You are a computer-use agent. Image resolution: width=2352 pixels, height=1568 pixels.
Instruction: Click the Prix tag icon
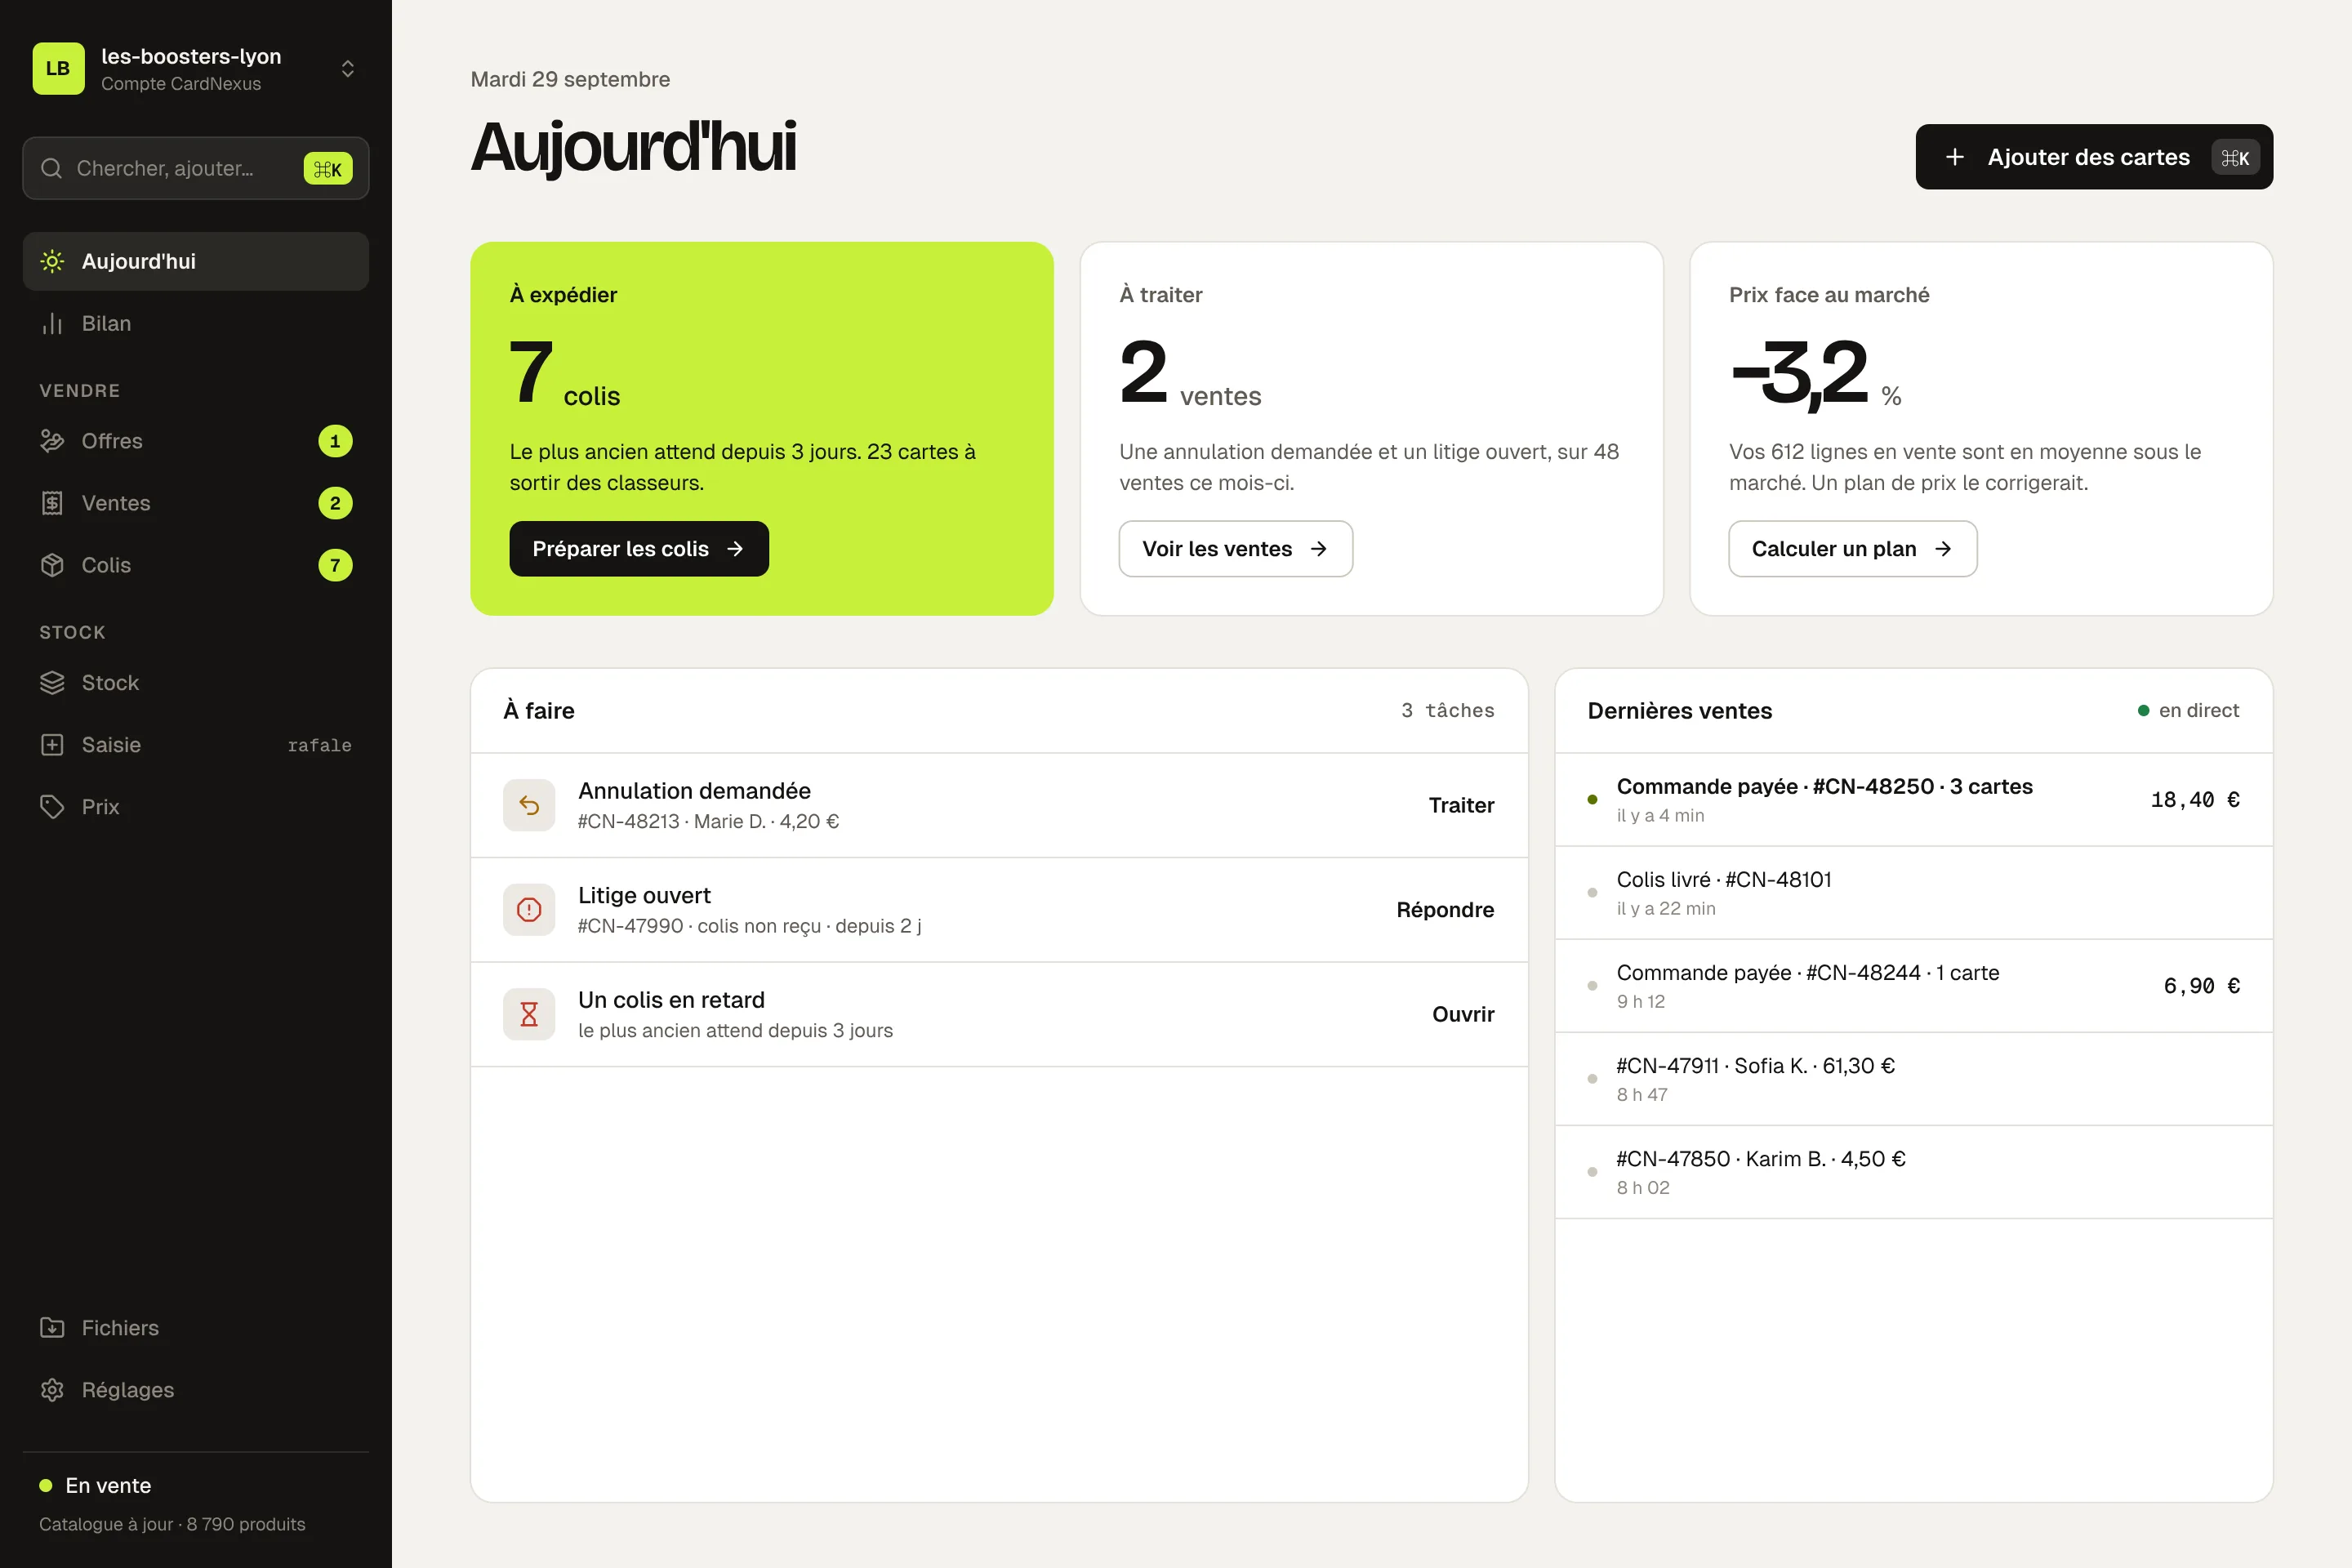point(52,807)
